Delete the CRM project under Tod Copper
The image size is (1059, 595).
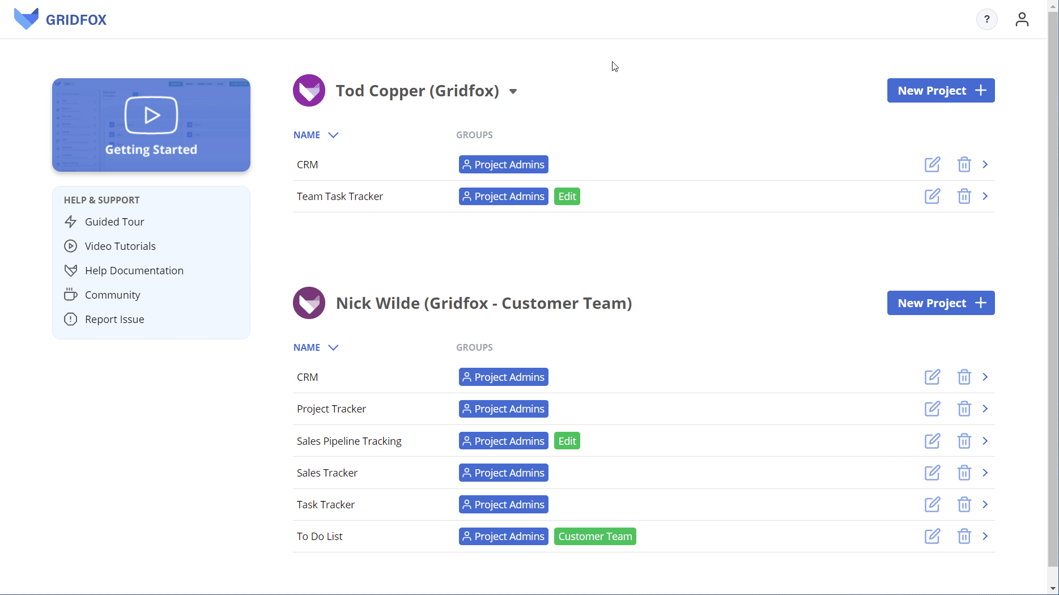(964, 165)
